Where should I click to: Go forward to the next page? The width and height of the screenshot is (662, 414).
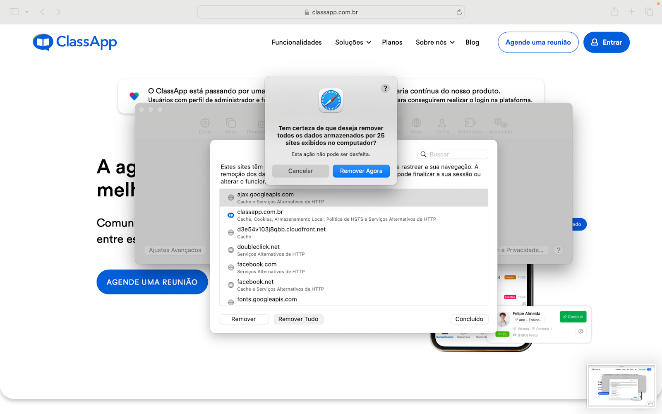(58, 12)
